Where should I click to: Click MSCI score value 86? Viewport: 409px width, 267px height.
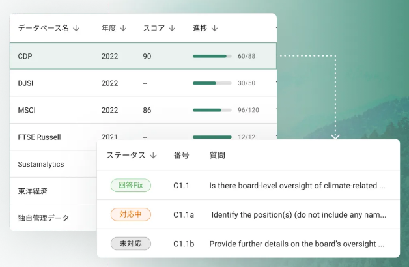tap(147, 110)
